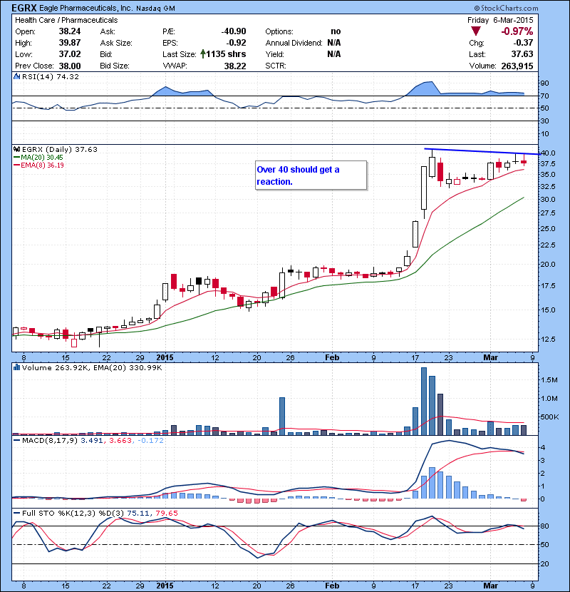Image resolution: width=570 pixels, height=592 pixels.
Task: Click the Volume value 263,915
Action: click(x=517, y=66)
